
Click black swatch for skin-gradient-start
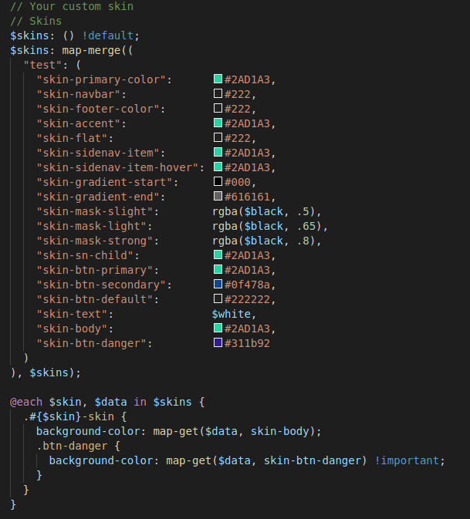coord(218,181)
